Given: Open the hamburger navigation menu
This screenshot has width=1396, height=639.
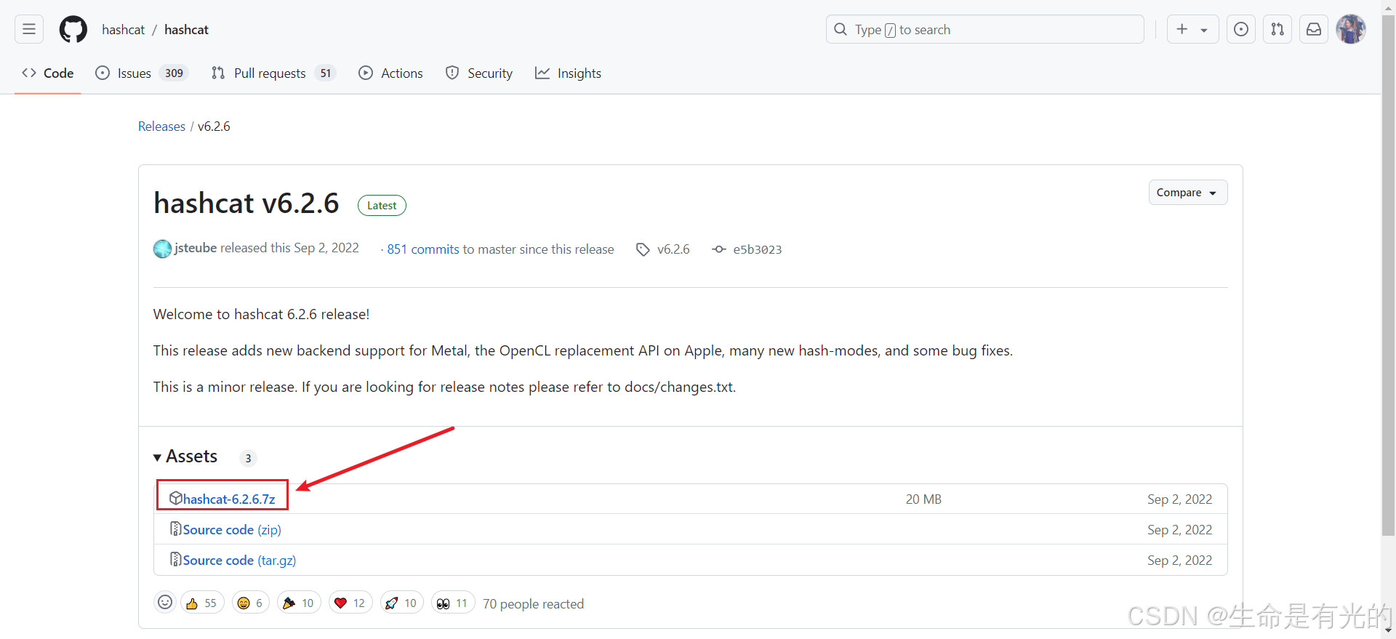Looking at the screenshot, I should pos(29,29).
